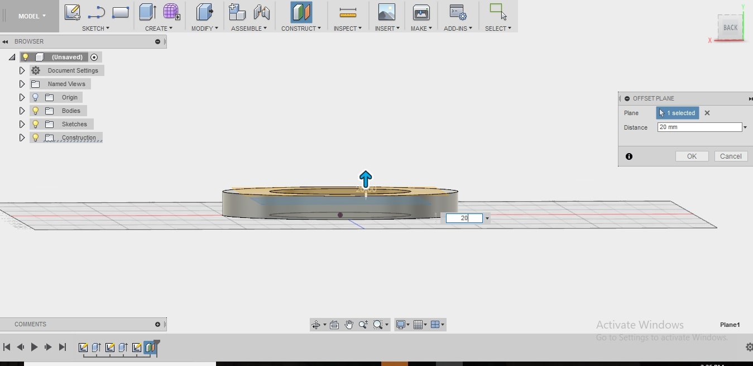753x366 pixels.
Task: Toggle the Sketches folder lightbulb visibility
Action: pyautogui.click(x=35, y=124)
